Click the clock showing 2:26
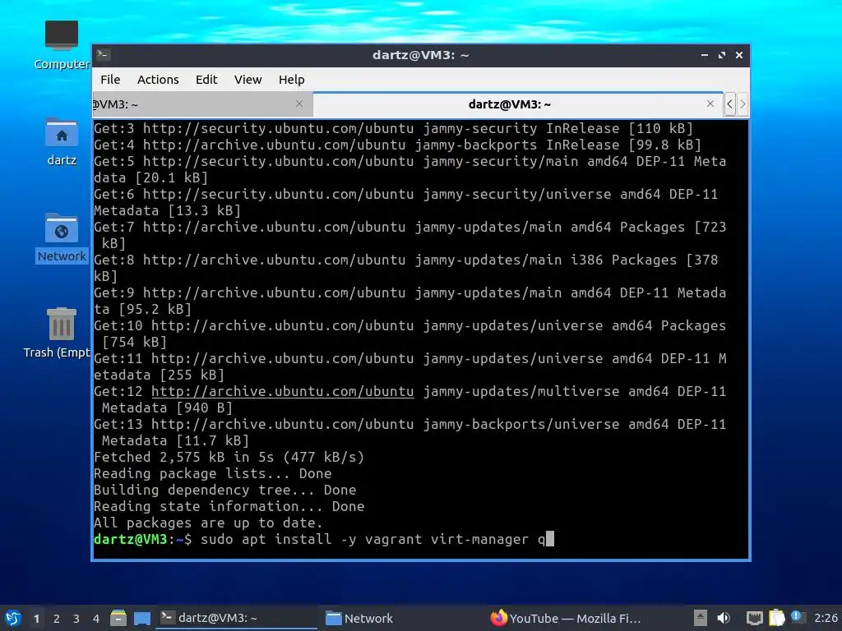 pyautogui.click(x=826, y=618)
